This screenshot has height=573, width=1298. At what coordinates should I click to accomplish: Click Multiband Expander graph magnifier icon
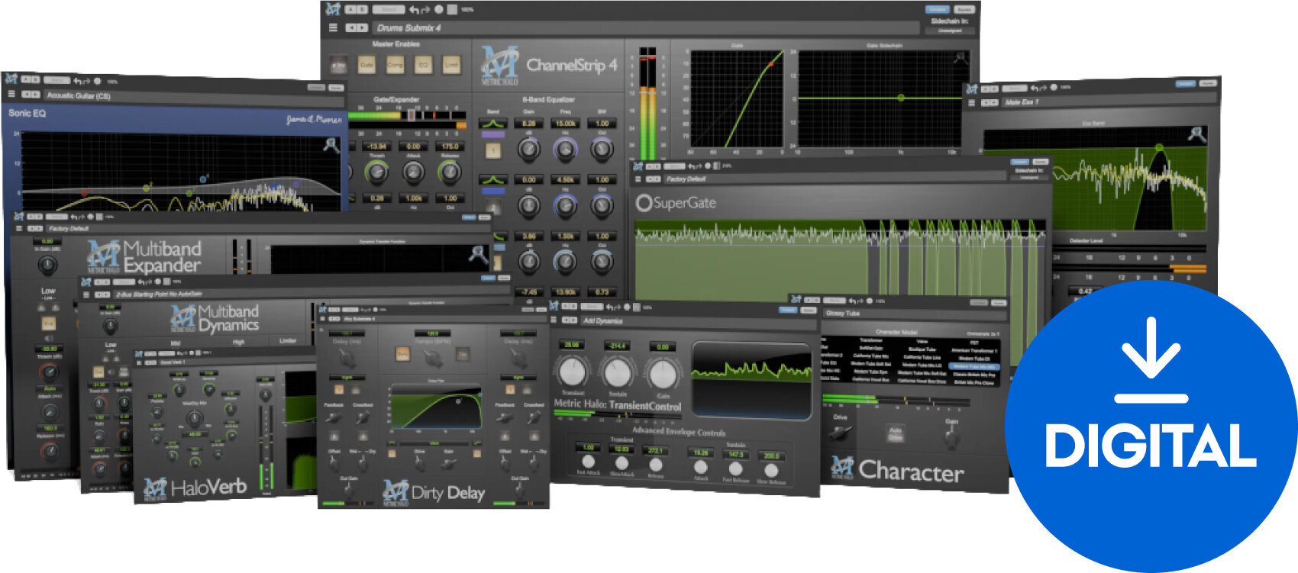pos(479,254)
